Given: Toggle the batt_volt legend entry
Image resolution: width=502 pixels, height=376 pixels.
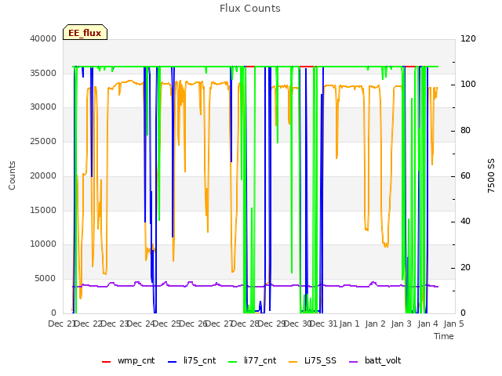Looking at the screenshot, I should coord(375,360).
